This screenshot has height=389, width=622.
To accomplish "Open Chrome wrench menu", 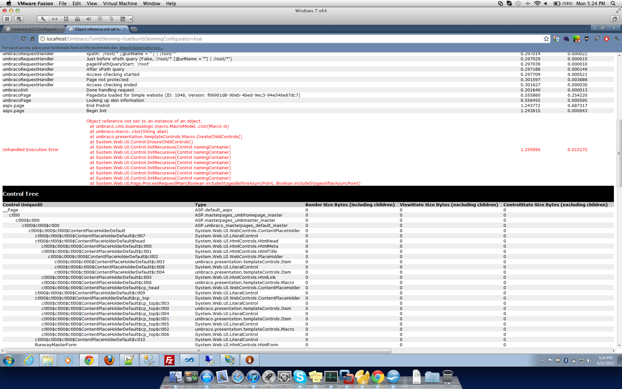I will [x=616, y=39].
